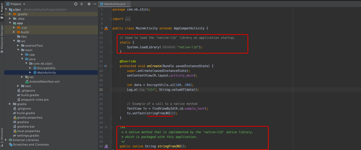
Task: Collapse the java folder
Action: click(x=22, y=59)
